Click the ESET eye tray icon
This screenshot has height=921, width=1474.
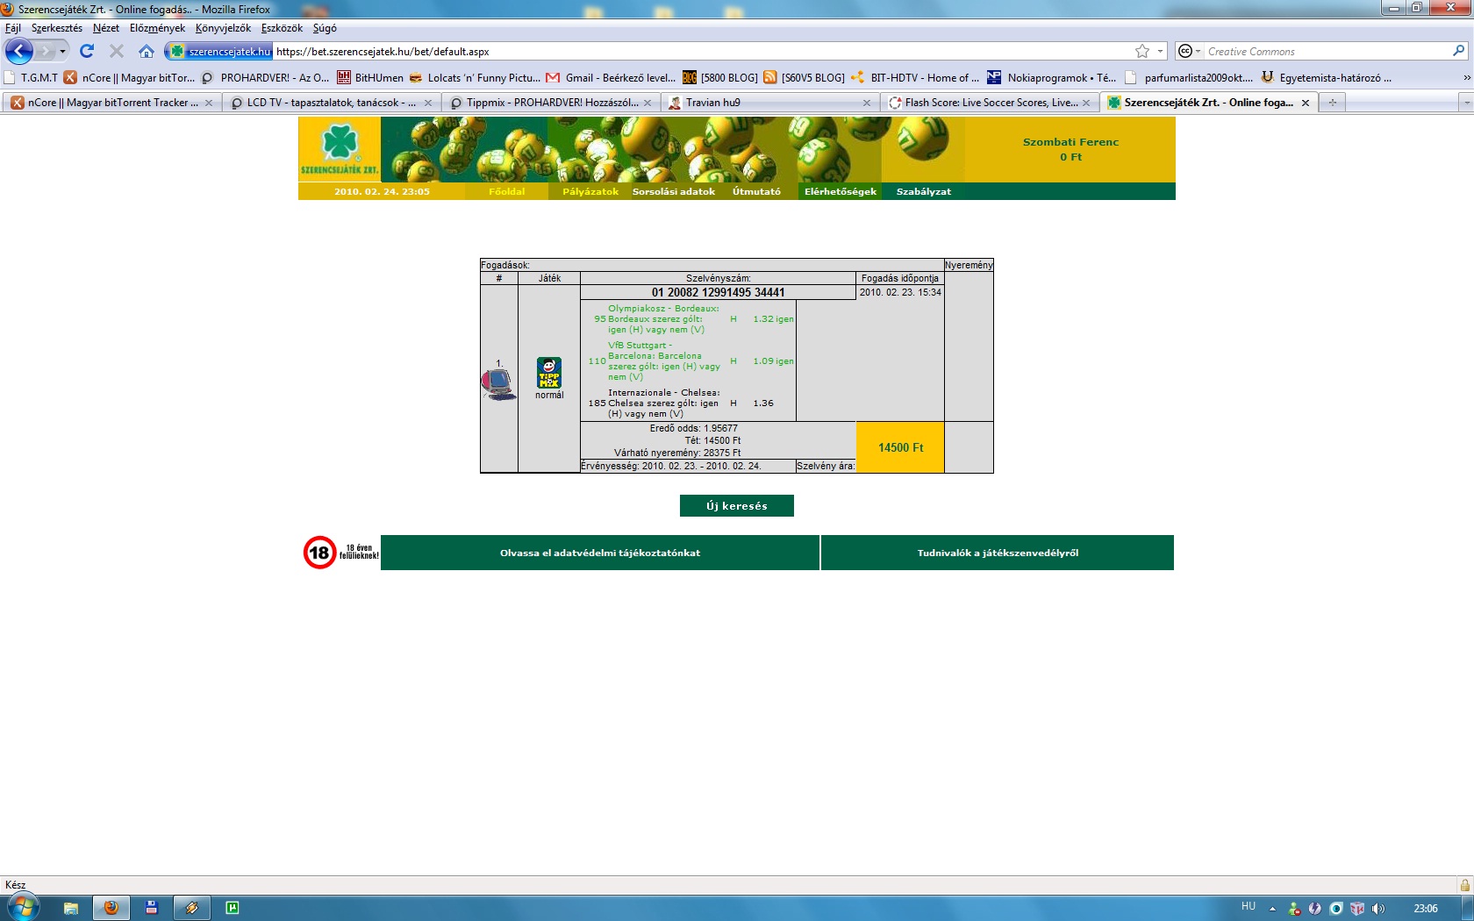[x=1336, y=909]
